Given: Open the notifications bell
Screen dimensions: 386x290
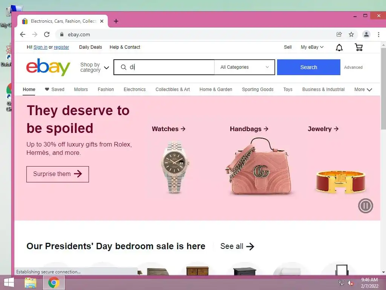Looking at the screenshot, I should 339,47.
